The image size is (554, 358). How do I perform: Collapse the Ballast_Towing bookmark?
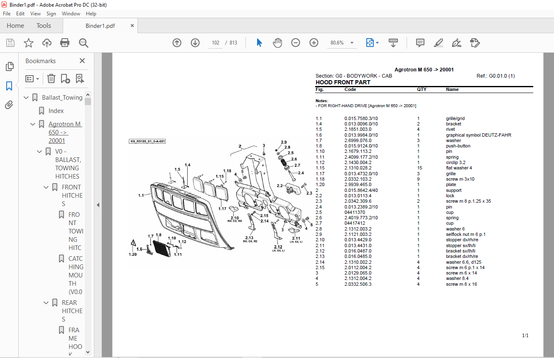[27, 98]
